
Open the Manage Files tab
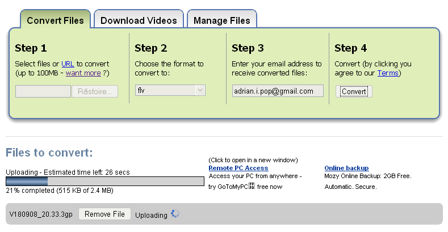[x=221, y=19]
